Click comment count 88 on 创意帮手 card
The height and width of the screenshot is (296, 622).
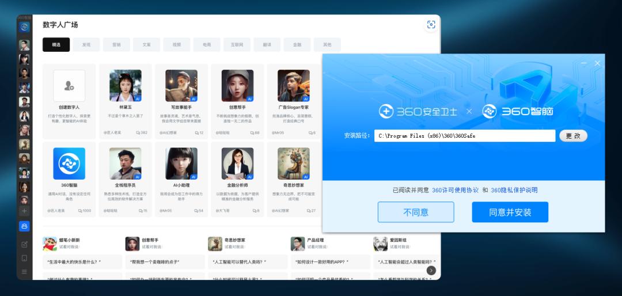click(x=255, y=132)
